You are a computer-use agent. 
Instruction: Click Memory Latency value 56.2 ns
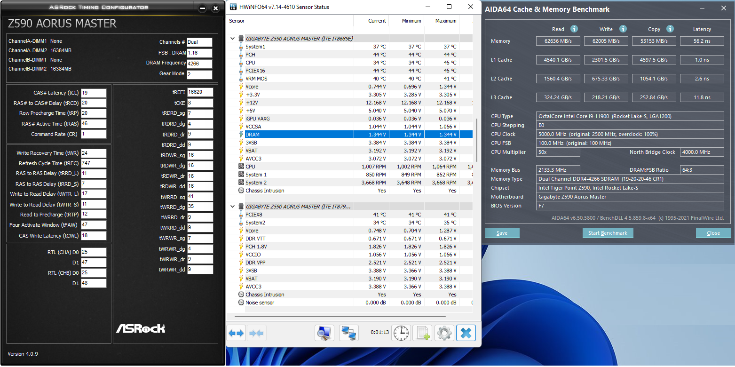tap(702, 41)
